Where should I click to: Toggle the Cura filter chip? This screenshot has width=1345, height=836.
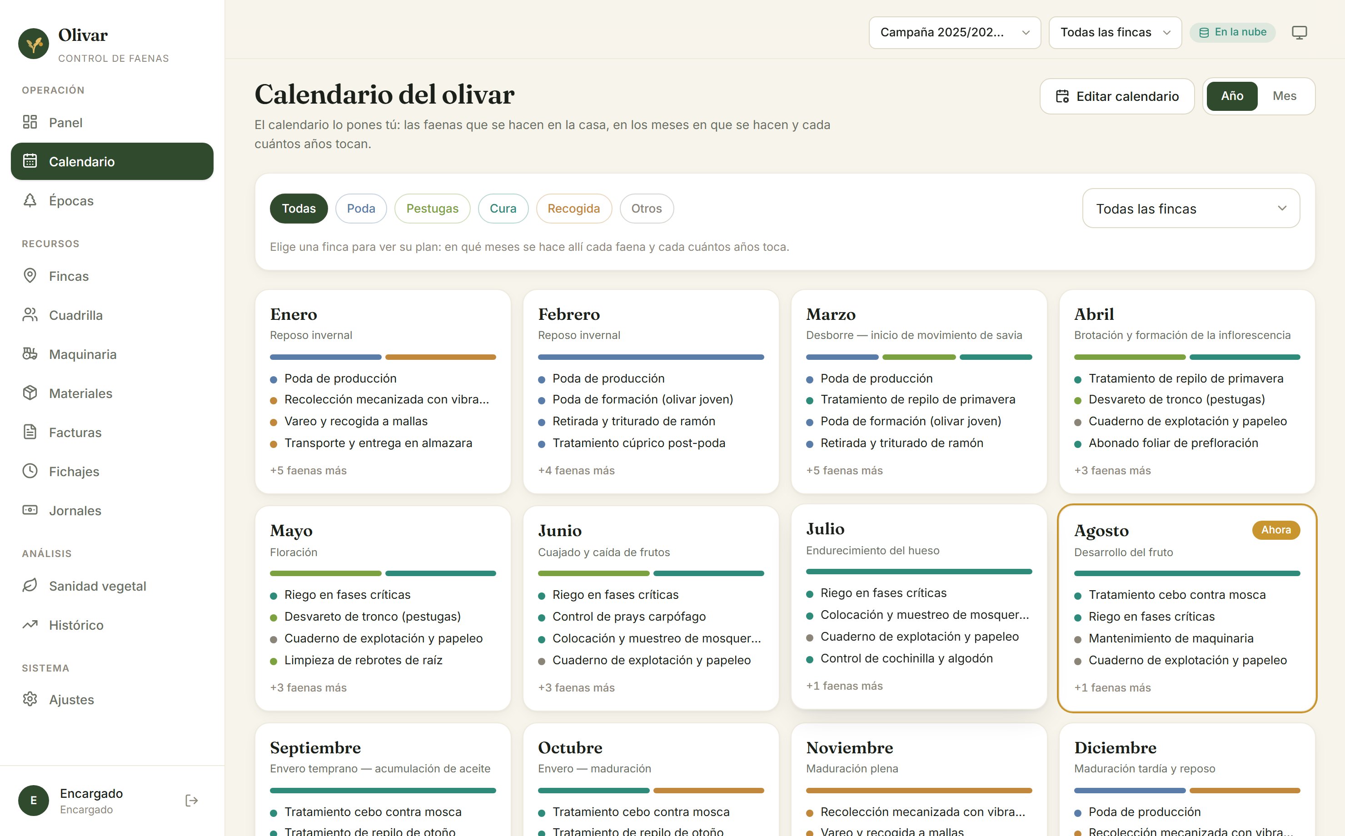pos(503,209)
